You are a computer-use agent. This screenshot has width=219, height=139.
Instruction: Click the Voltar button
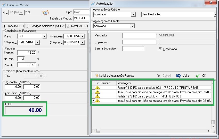click(183, 76)
